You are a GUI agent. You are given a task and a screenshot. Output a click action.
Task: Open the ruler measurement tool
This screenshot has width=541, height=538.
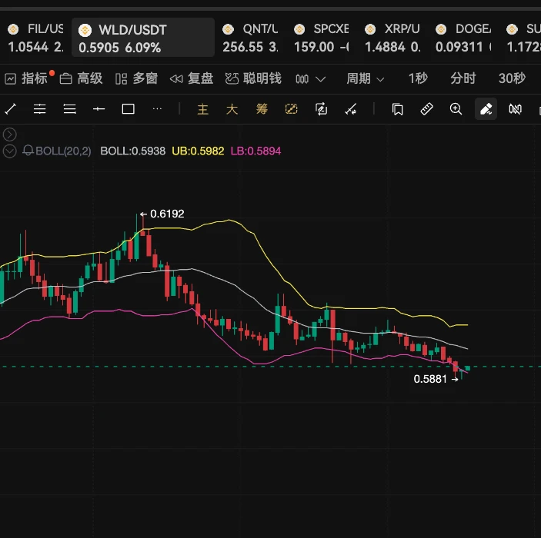(426, 109)
